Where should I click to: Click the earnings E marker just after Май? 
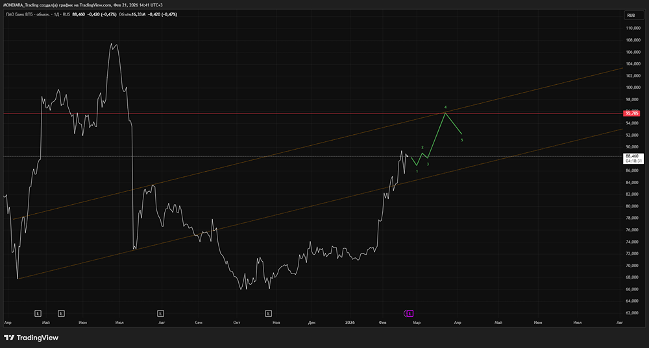(x=61, y=313)
